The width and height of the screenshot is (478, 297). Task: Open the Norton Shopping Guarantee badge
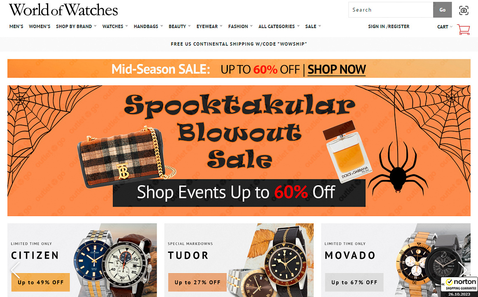459,287
